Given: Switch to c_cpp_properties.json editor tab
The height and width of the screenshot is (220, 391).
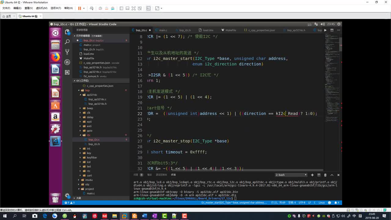Looking at the screenshot, I should click(261, 30).
